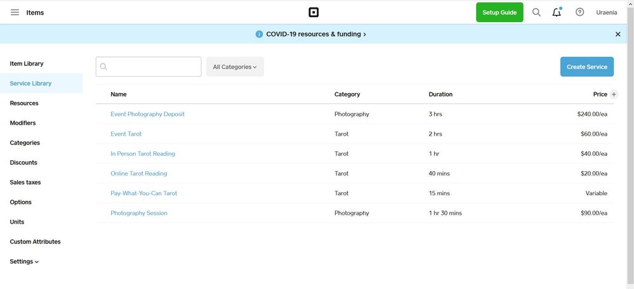The height and width of the screenshot is (289, 634).
Task: Open the notifications bell
Action: click(557, 13)
